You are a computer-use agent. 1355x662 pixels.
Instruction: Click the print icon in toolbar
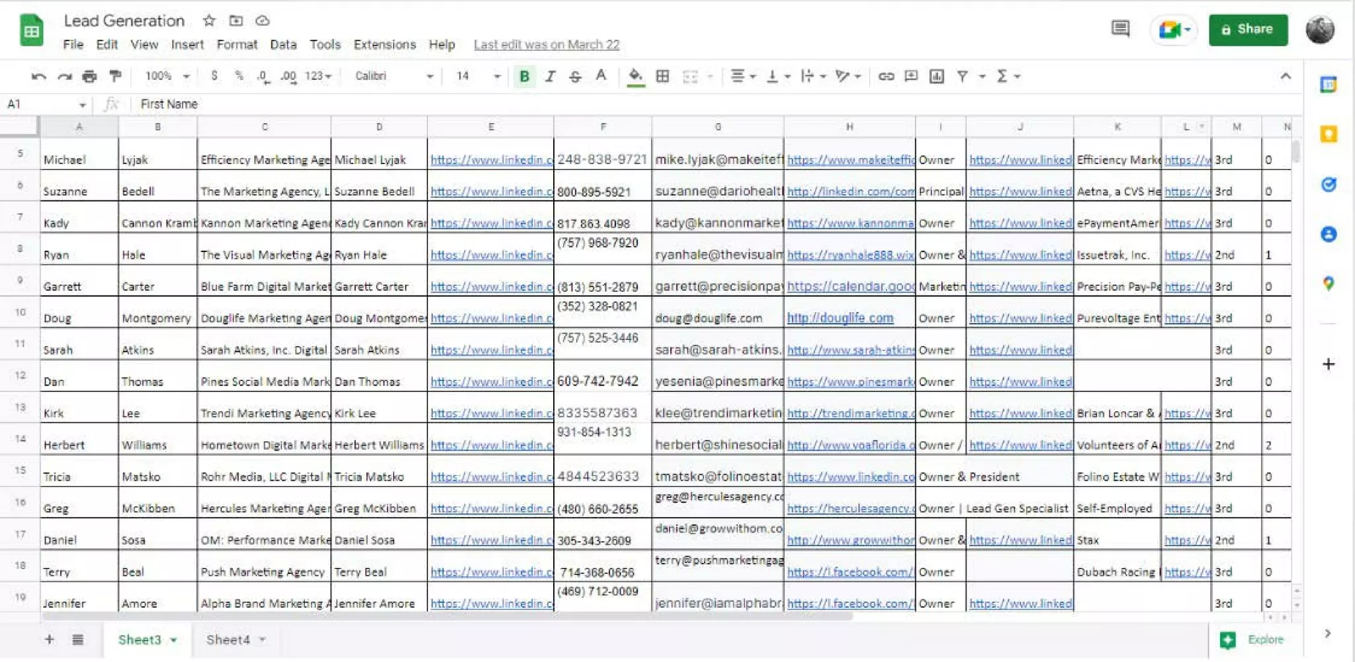89,77
